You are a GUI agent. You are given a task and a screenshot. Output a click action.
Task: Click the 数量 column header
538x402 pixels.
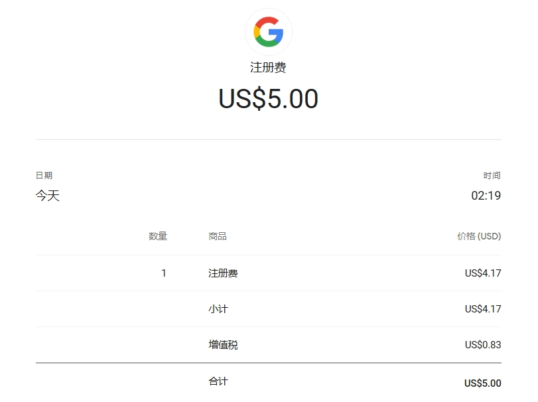click(158, 236)
